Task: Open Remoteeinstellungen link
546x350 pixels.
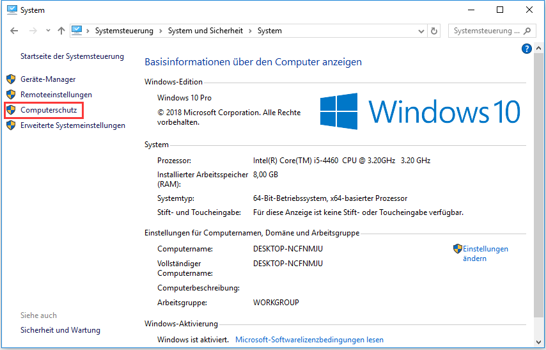Action: point(56,95)
